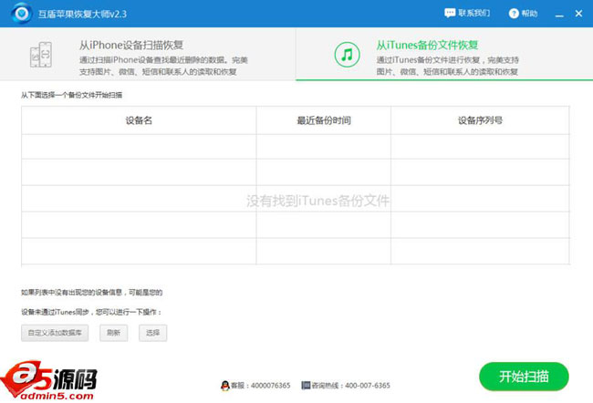Click the 自定义添加数据库 button
This screenshot has height=403, width=593.
pyautogui.click(x=55, y=334)
